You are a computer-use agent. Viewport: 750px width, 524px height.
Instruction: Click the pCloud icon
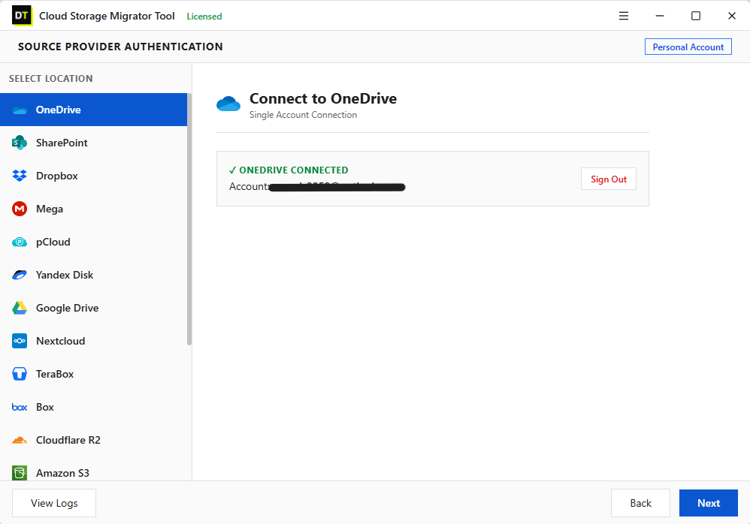(20, 242)
